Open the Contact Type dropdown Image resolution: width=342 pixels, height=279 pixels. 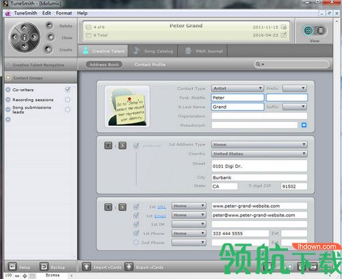pos(237,88)
